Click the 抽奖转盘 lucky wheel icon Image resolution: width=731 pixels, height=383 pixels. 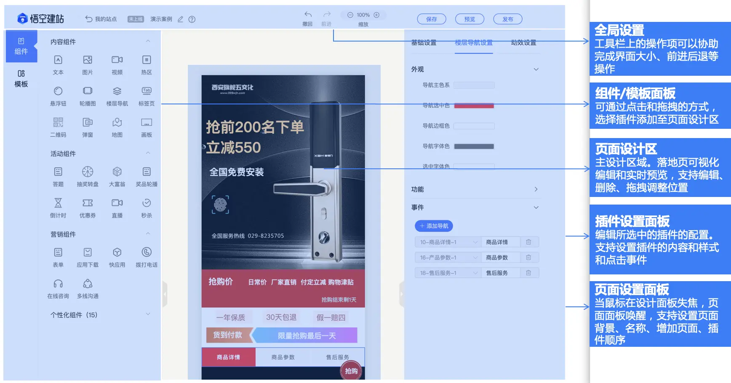[87, 171]
